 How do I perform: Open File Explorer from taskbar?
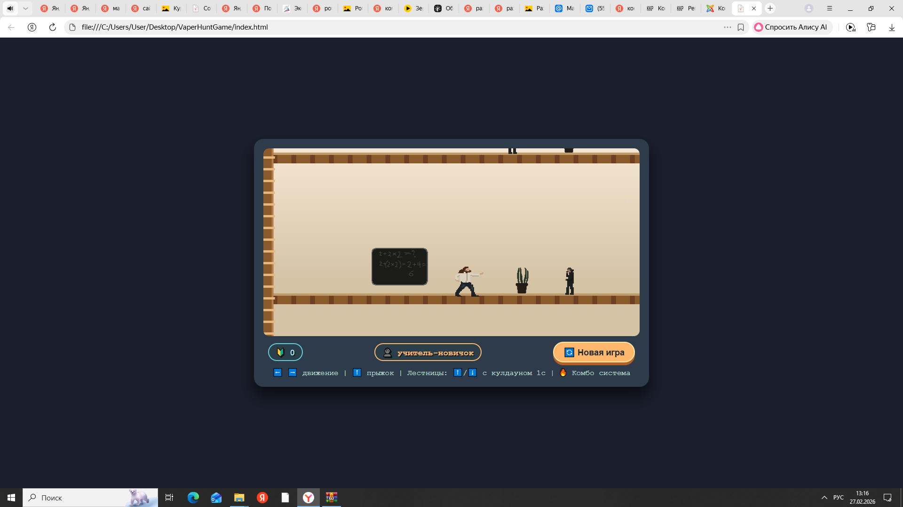coord(239,498)
